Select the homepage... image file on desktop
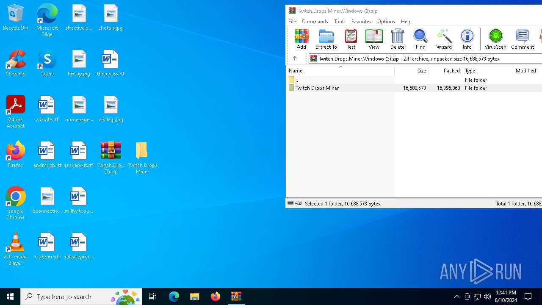This screenshot has height=305, width=542. (x=79, y=109)
